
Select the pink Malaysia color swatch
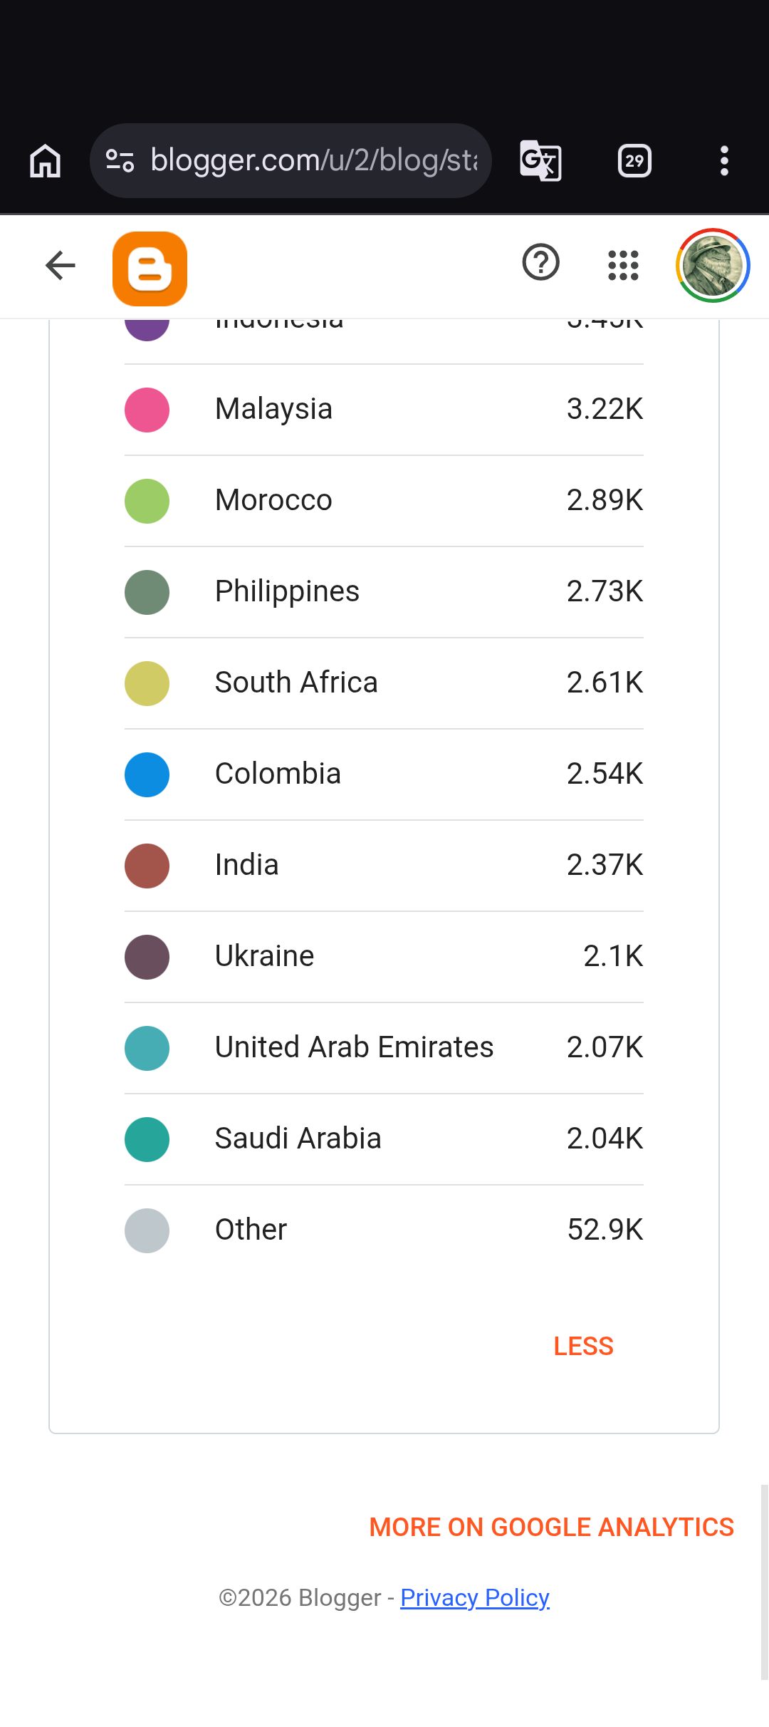click(147, 410)
